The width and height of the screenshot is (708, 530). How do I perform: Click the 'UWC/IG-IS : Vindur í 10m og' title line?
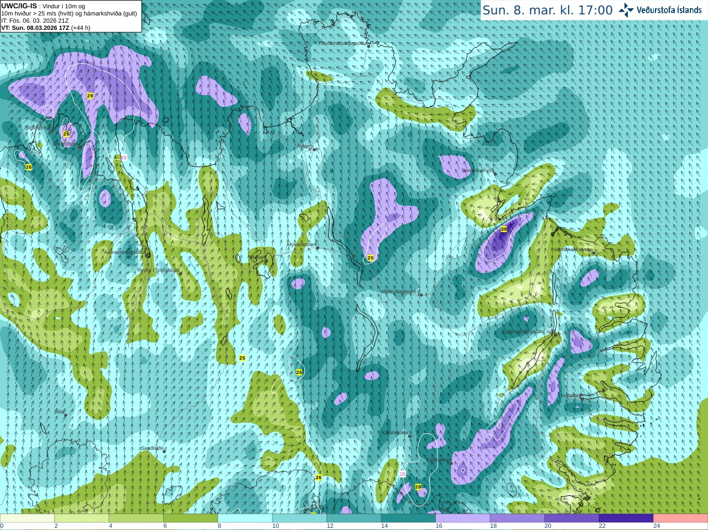(x=43, y=6)
